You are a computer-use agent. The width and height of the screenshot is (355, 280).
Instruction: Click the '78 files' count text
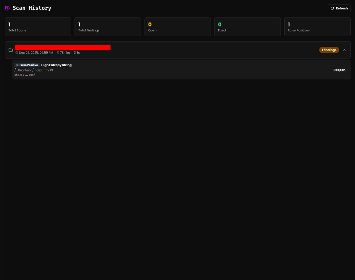pos(65,53)
